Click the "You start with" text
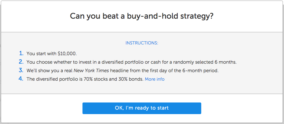 (x=41, y=54)
